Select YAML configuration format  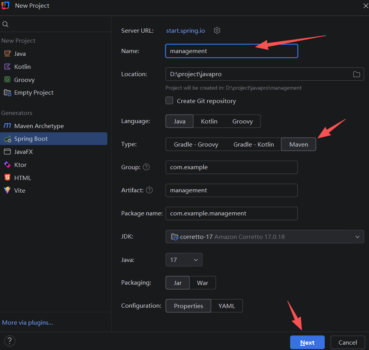(x=227, y=306)
